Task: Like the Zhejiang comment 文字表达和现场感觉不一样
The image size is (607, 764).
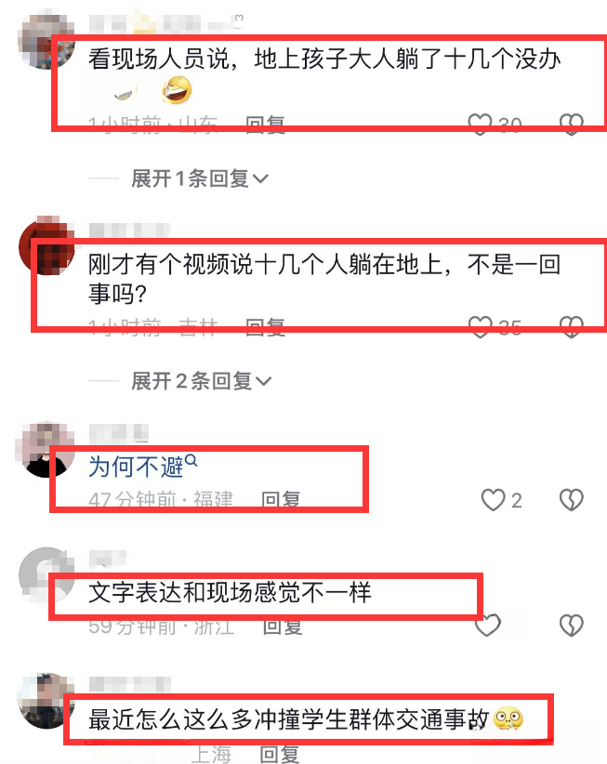Action: [488, 626]
